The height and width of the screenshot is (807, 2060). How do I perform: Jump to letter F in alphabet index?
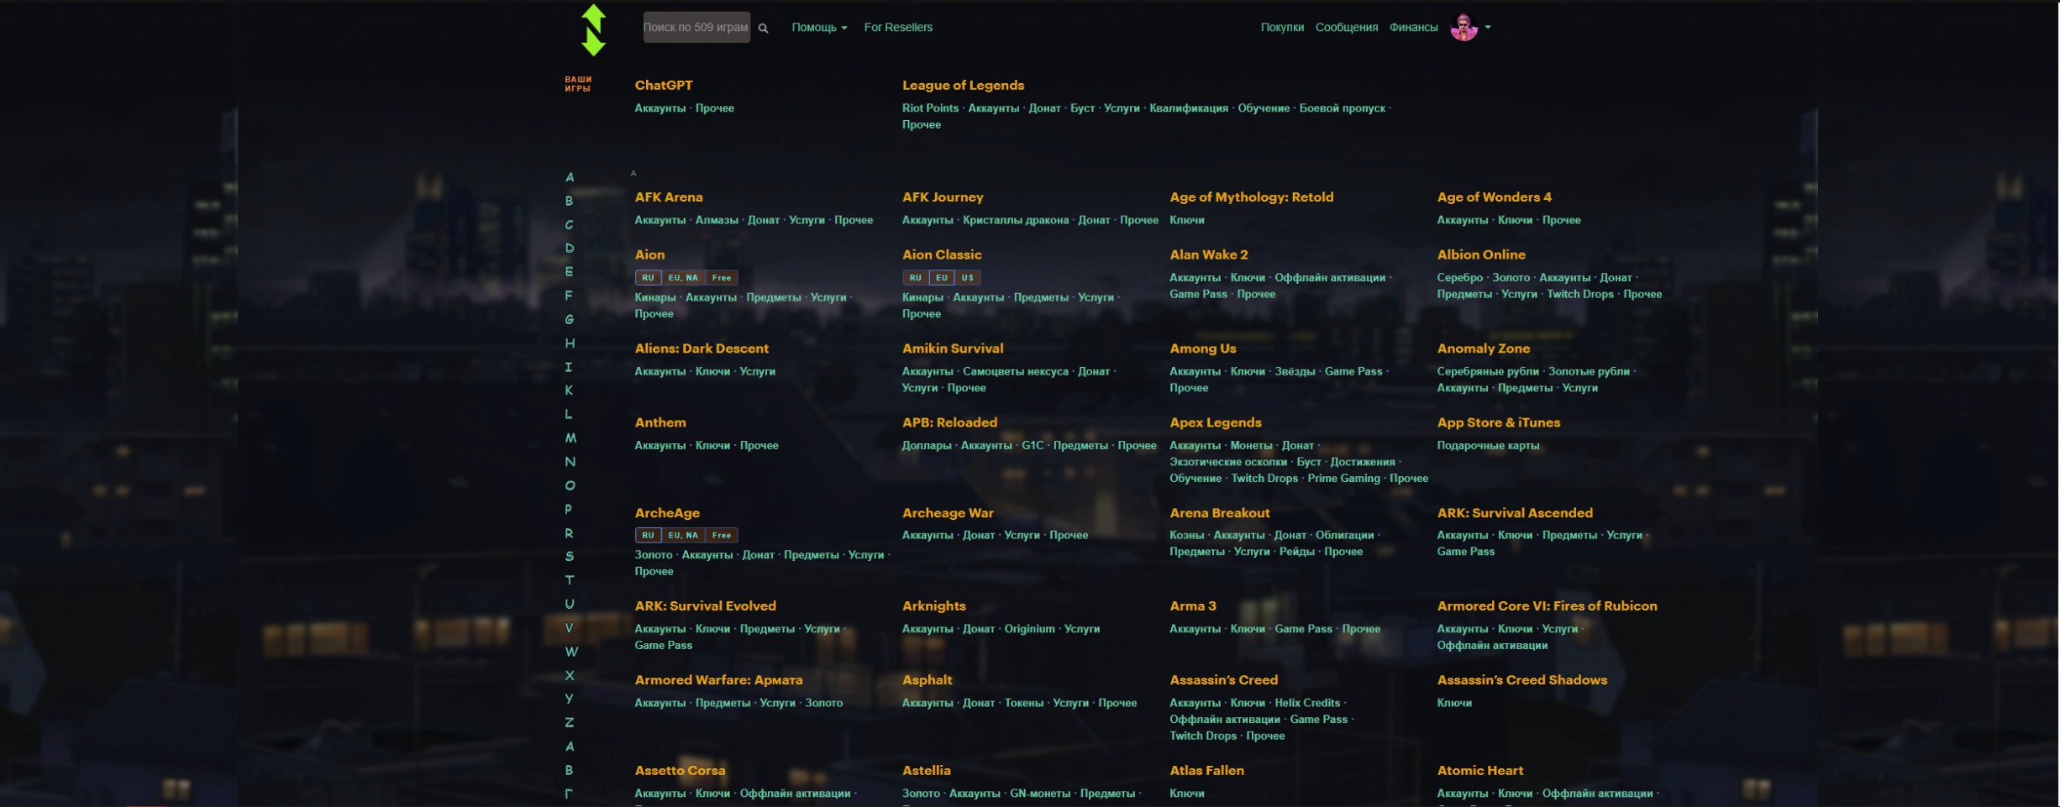(570, 296)
